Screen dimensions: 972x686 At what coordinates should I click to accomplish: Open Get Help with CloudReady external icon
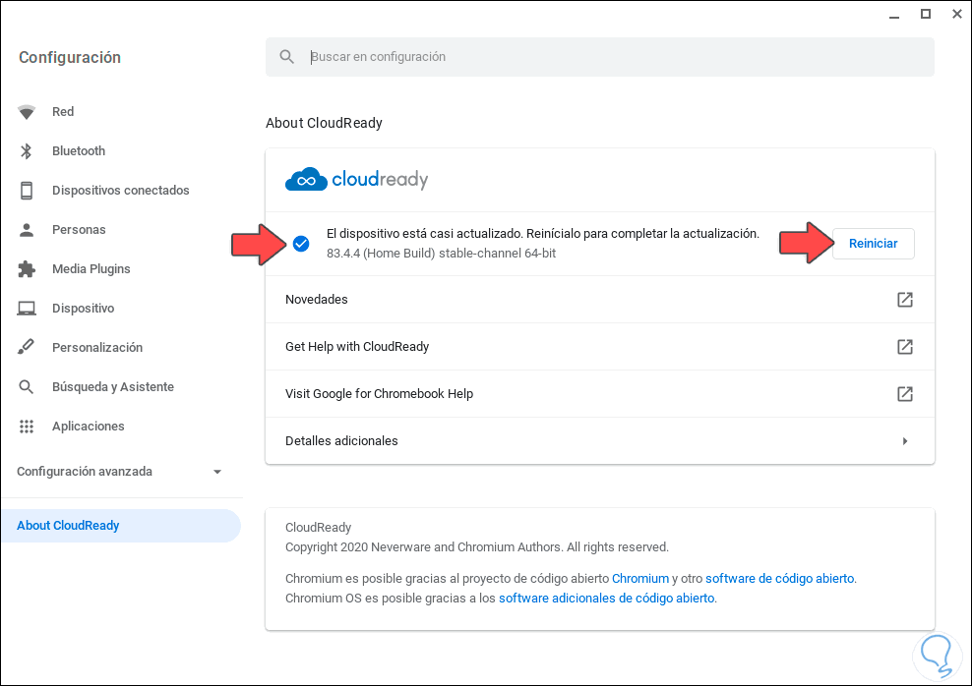pos(904,347)
